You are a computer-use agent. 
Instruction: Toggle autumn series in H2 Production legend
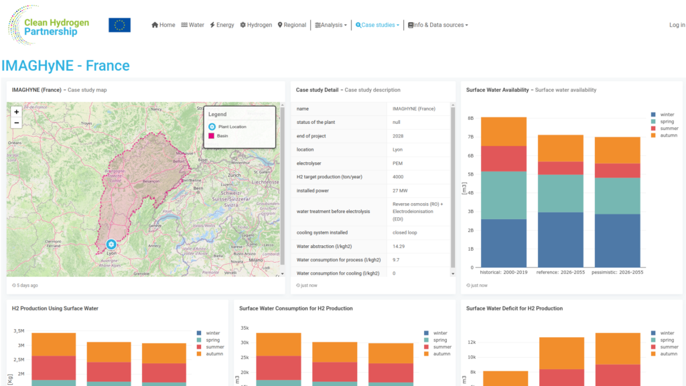pos(210,354)
